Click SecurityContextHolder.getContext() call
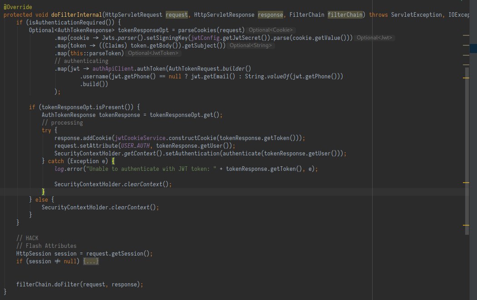477x300 pixels. (x=108, y=153)
